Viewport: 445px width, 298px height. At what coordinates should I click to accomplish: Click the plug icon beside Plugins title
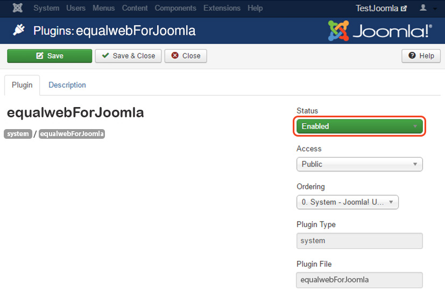pos(19,30)
